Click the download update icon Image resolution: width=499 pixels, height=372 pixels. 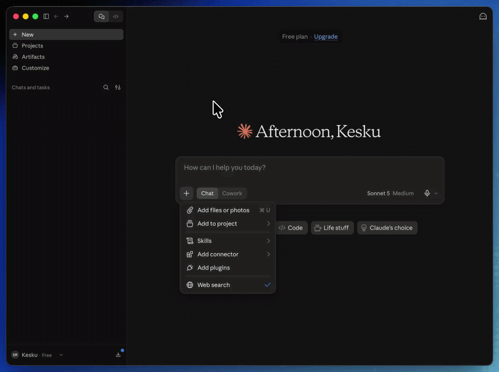[118, 355]
